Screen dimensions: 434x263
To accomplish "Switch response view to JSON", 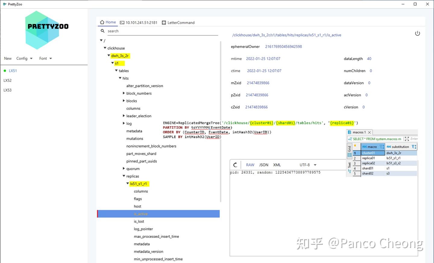I will [x=263, y=165].
